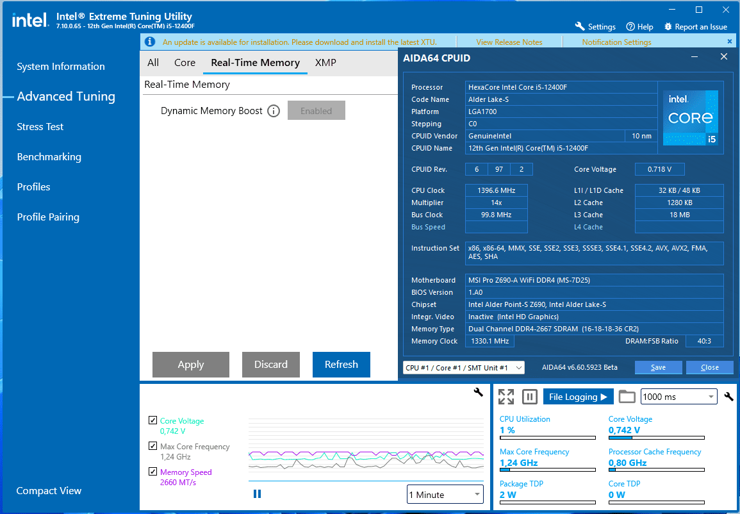740x514 pixels.
Task: Maximize the Intel XTU window
Action: (700, 10)
